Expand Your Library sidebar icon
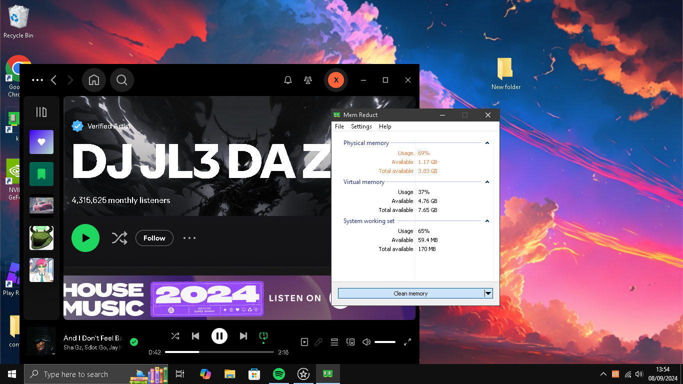 coord(41,112)
